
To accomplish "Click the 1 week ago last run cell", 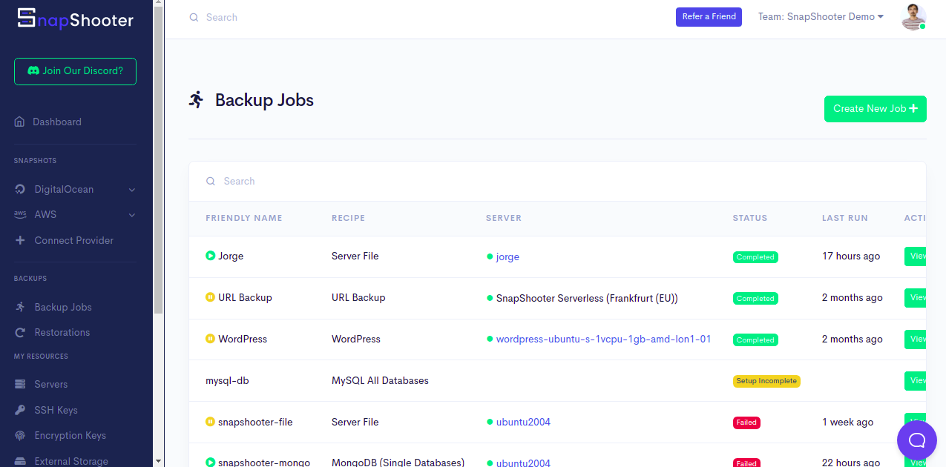I will pos(847,422).
